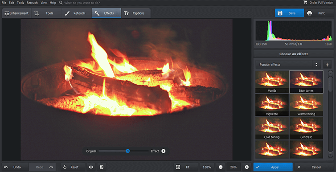Click the search box What do you want to do
Image resolution: width=336 pixels, height=172 pixels.
point(82,3)
